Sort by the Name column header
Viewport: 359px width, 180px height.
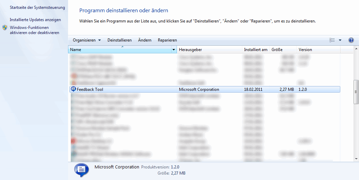point(120,49)
